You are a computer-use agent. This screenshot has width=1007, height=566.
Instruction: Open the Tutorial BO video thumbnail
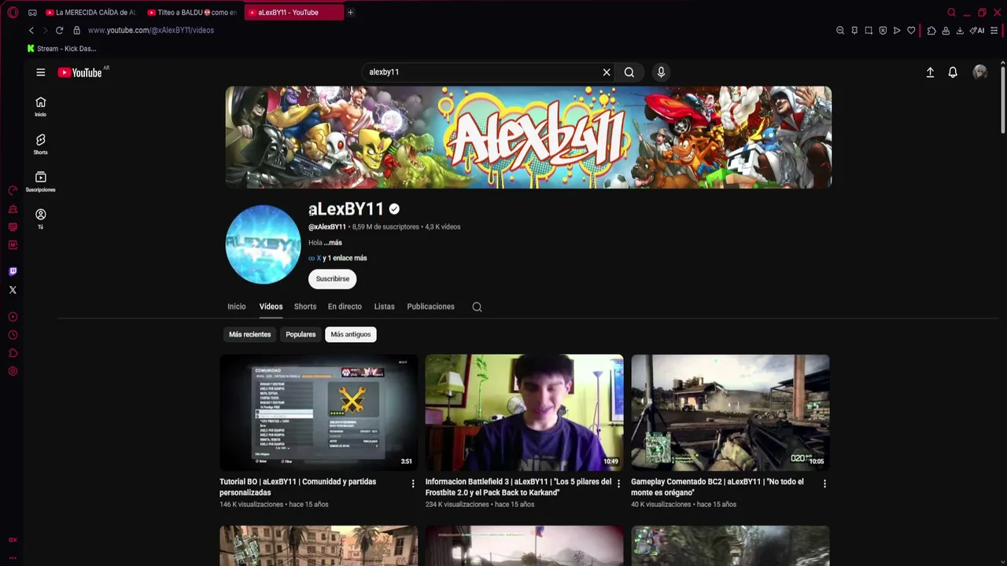(x=319, y=413)
